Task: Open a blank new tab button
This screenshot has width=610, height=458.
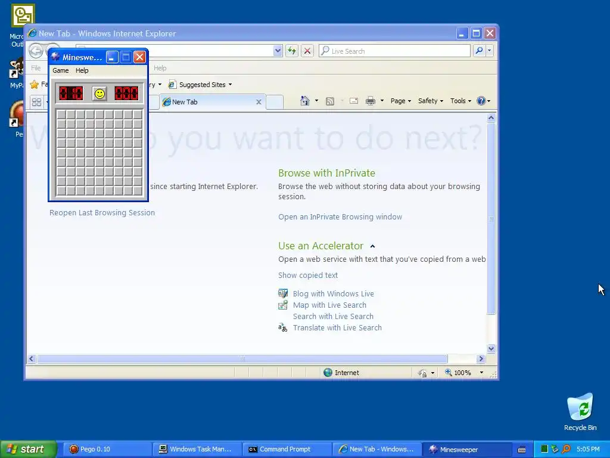Action: [x=275, y=102]
